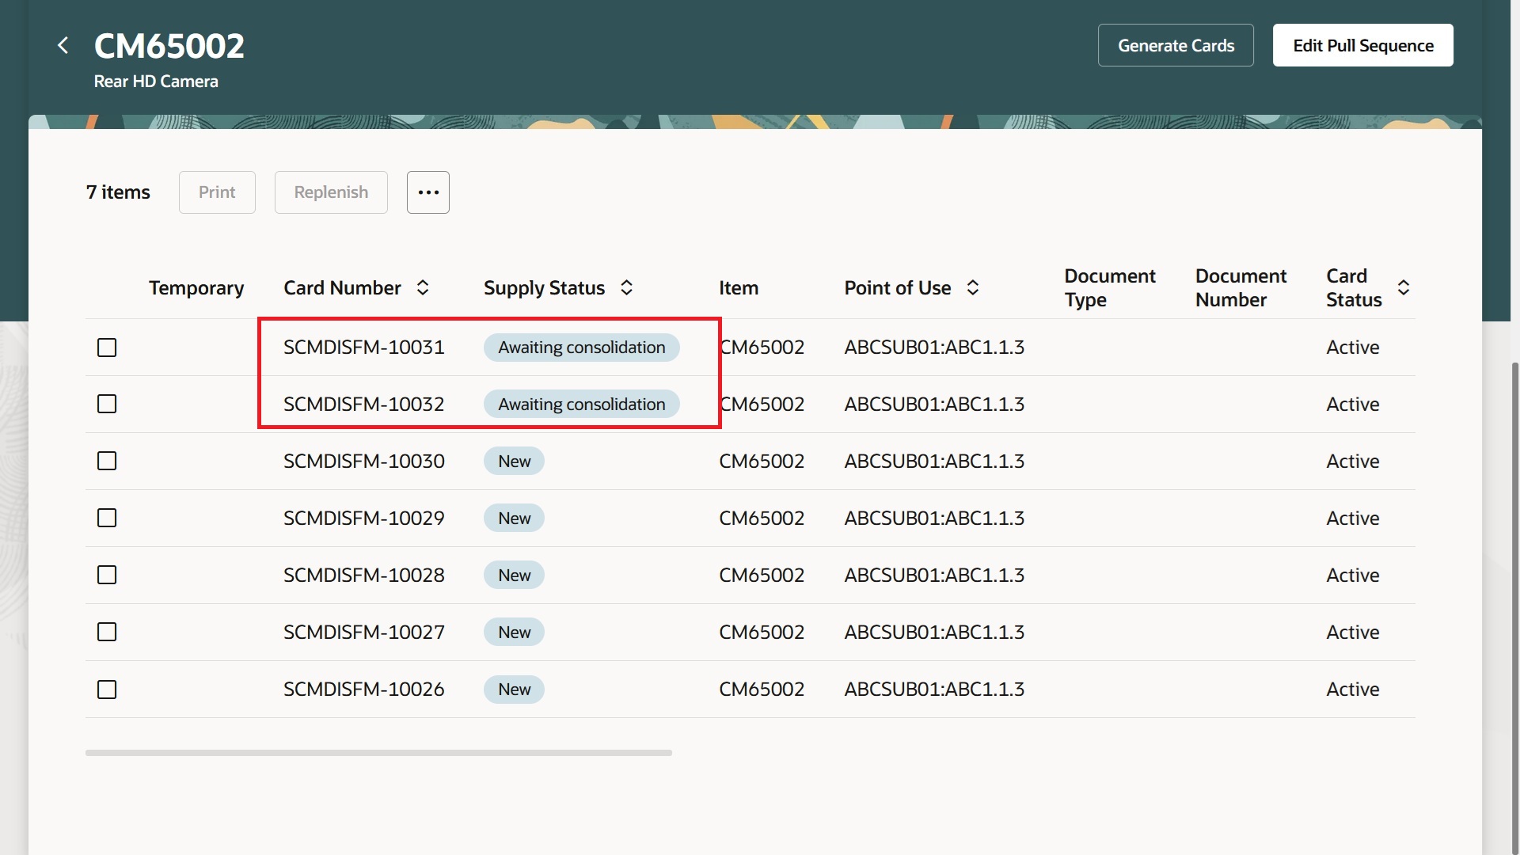This screenshot has height=855, width=1520.
Task: Click New status badge for SCMDISFM-10027
Action: (514, 633)
